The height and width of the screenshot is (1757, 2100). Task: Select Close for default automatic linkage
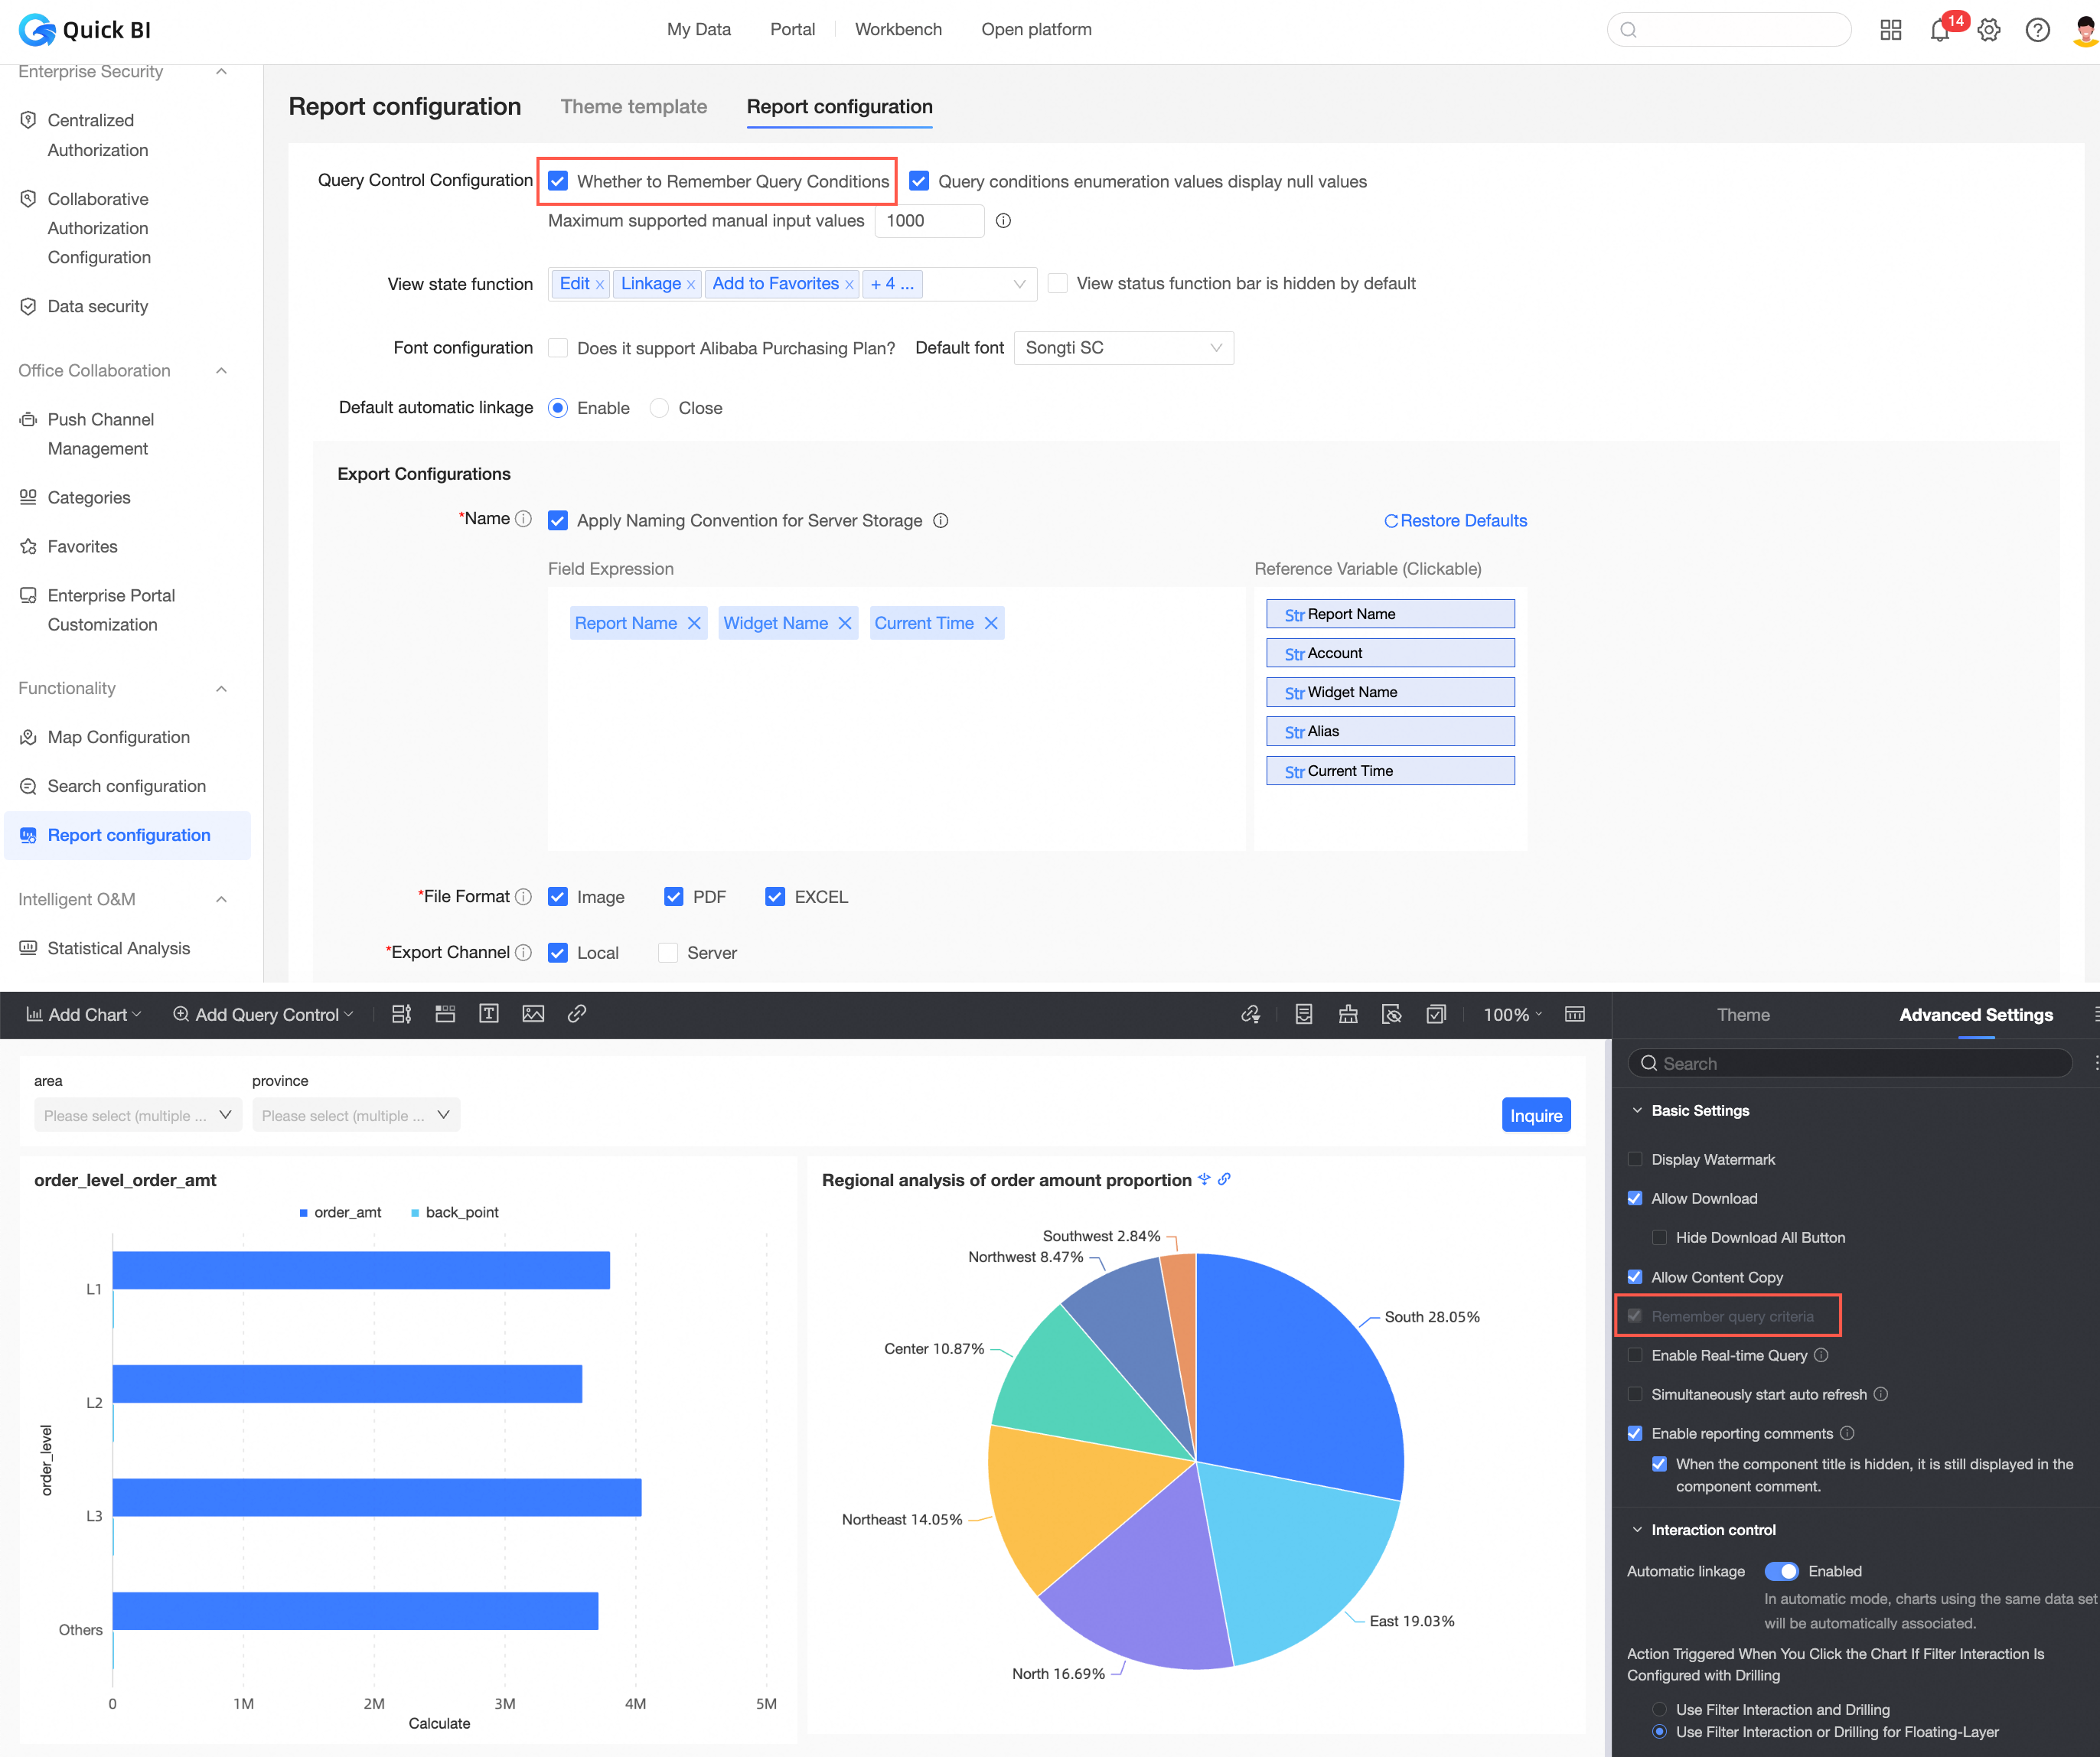click(659, 408)
